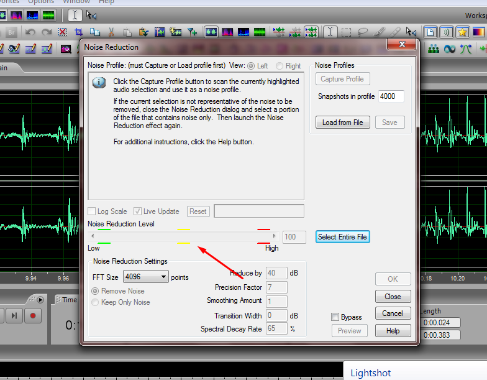This screenshot has height=380, width=487.
Task: Click the funnel with plus icon
Action: 193,32
